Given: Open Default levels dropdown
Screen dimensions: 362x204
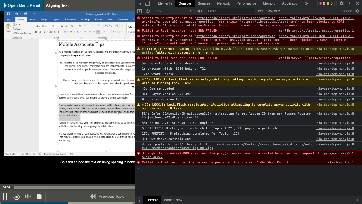Looking at the screenshot, I should (268, 11).
